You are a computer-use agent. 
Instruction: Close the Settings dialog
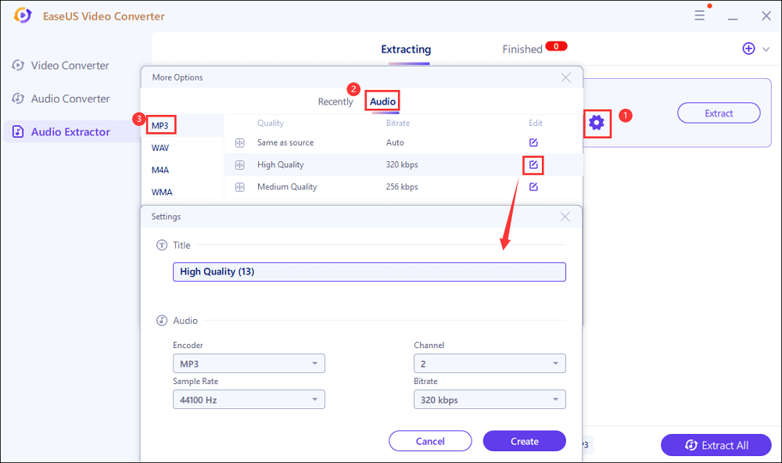[x=565, y=217]
